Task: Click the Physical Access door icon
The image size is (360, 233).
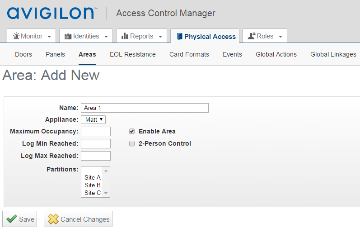Action: (179, 36)
